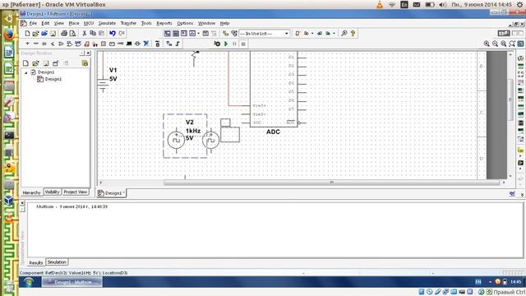Open the Options menu
The height and width of the screenshot is (296, 526).
tap(185, 23)
